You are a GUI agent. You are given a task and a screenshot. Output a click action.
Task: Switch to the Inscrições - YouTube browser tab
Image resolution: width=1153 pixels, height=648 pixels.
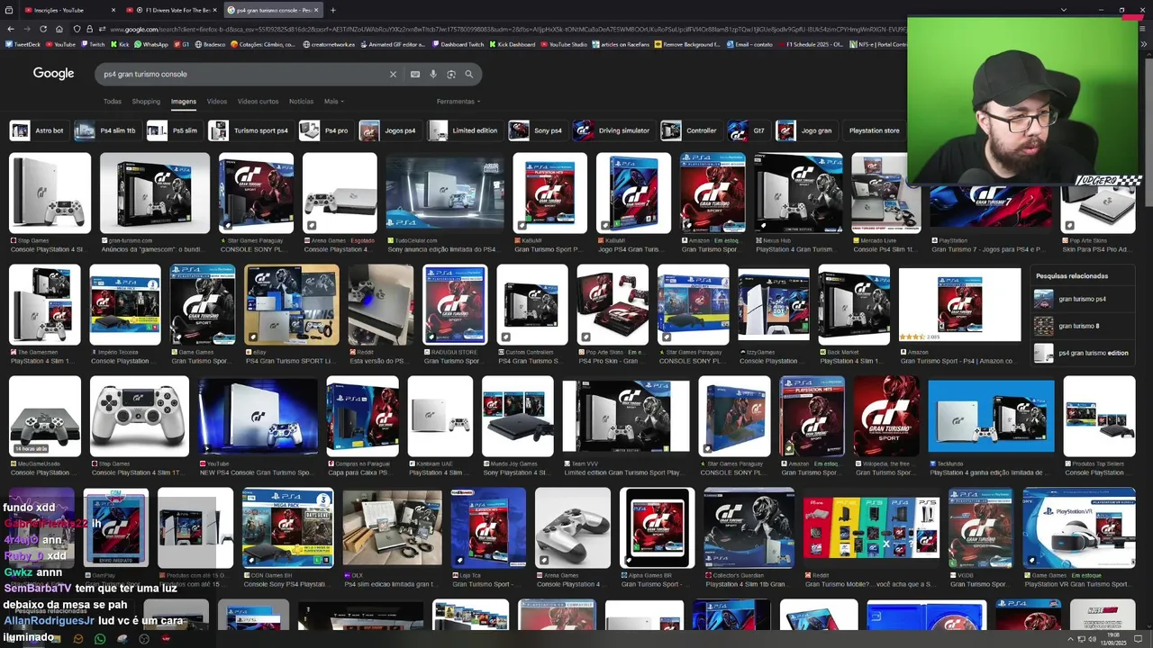coord(69,10)
